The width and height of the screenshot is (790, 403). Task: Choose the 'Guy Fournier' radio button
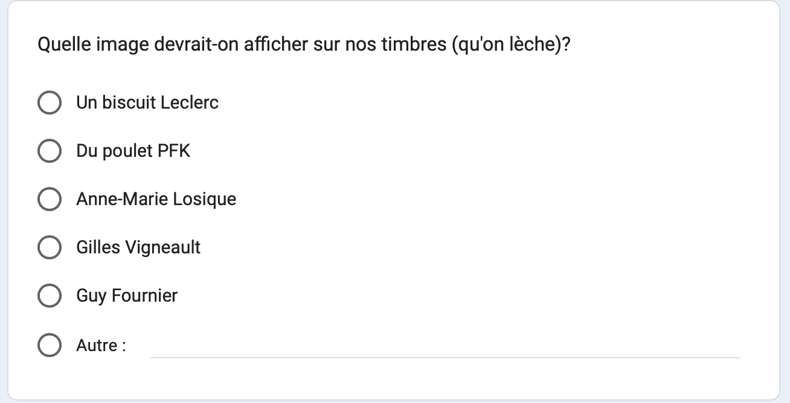click(50, 296)
